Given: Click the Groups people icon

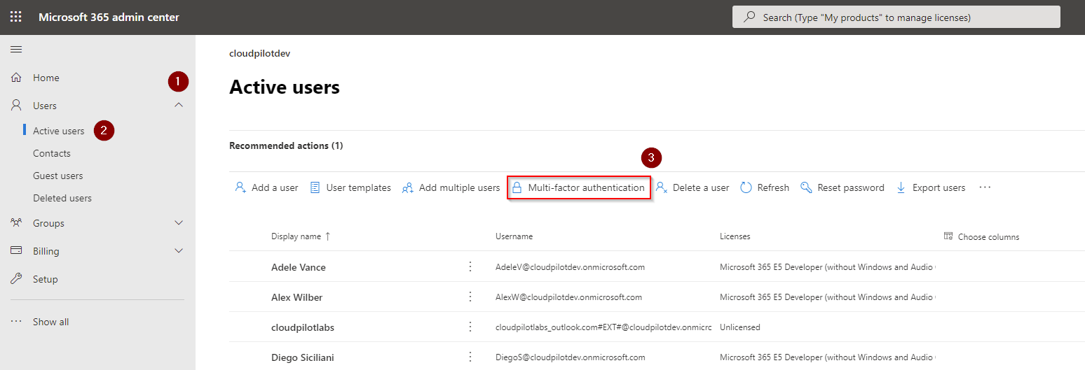Looking at the screenshot, I should [x=16, y=223].
